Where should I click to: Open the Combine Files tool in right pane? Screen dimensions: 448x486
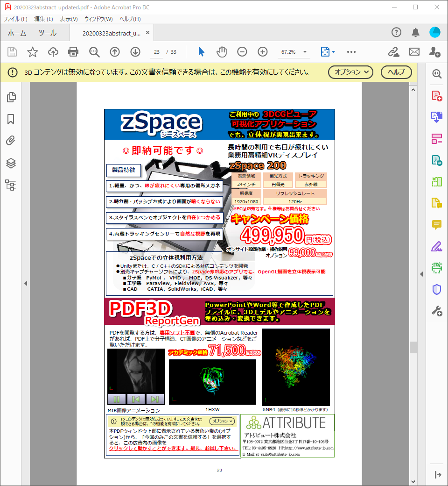(x=437, y=117)
